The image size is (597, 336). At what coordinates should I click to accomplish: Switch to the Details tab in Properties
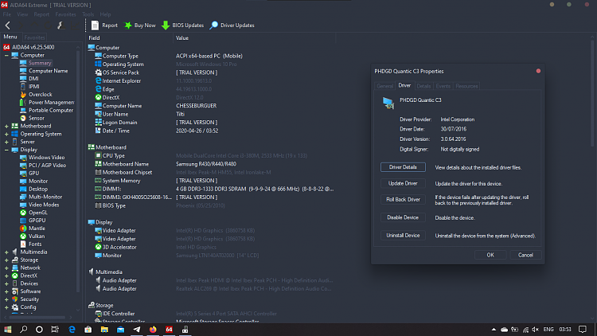click(x=423, y=86)
